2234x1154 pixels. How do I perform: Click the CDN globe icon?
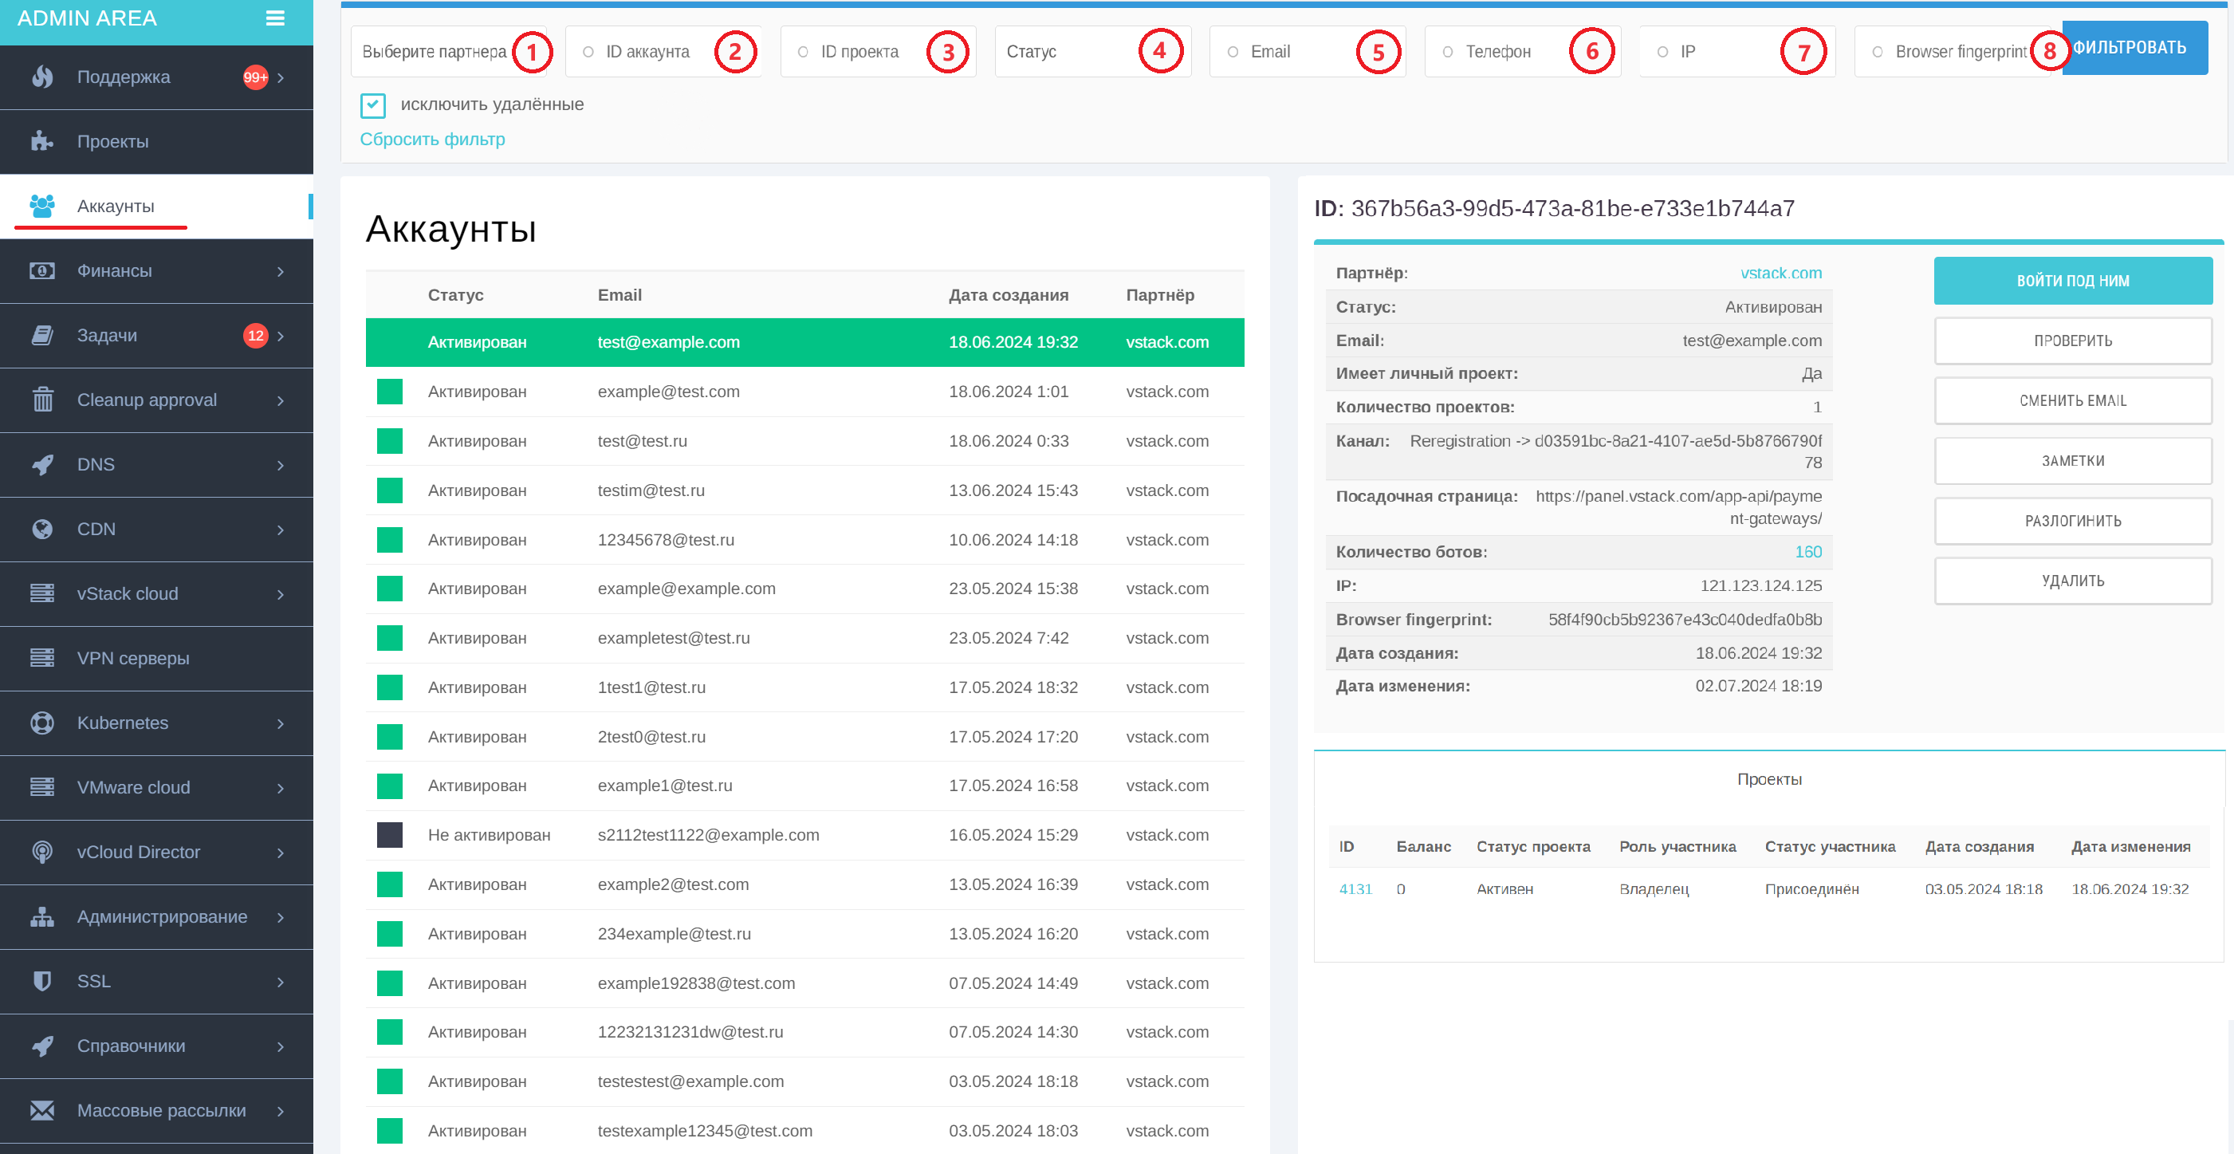tap(41, 530)
